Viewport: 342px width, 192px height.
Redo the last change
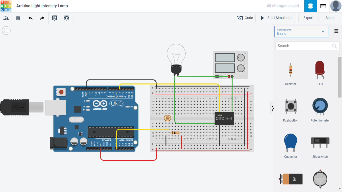point(42,18)
